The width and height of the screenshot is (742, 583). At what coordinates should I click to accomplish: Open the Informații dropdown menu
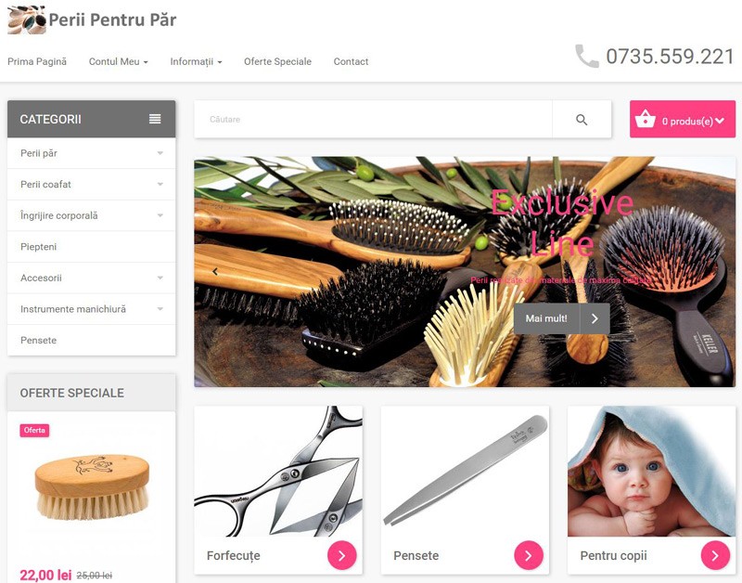(x=196, y=61)
